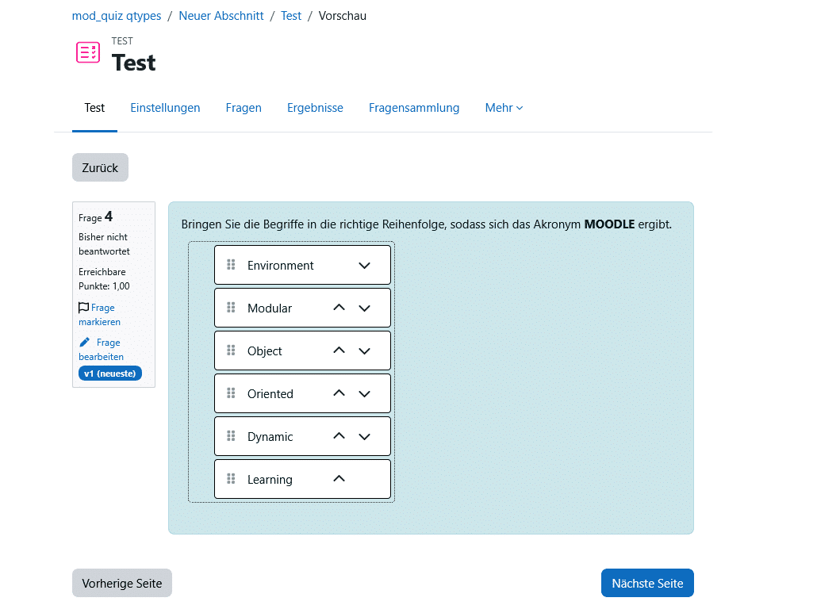This screenshot has width=817, height=613.
Task: Move Object up with the arrow
Action: click(339, 351)
